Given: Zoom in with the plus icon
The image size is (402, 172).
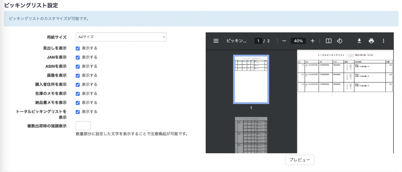Looking at the screenshot, I should click(312, 41).
